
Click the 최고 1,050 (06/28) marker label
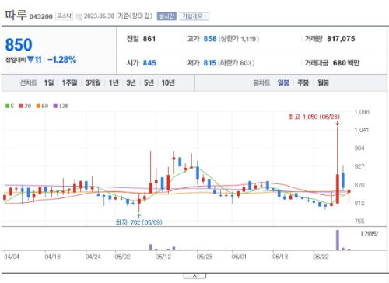click(314, 117)
